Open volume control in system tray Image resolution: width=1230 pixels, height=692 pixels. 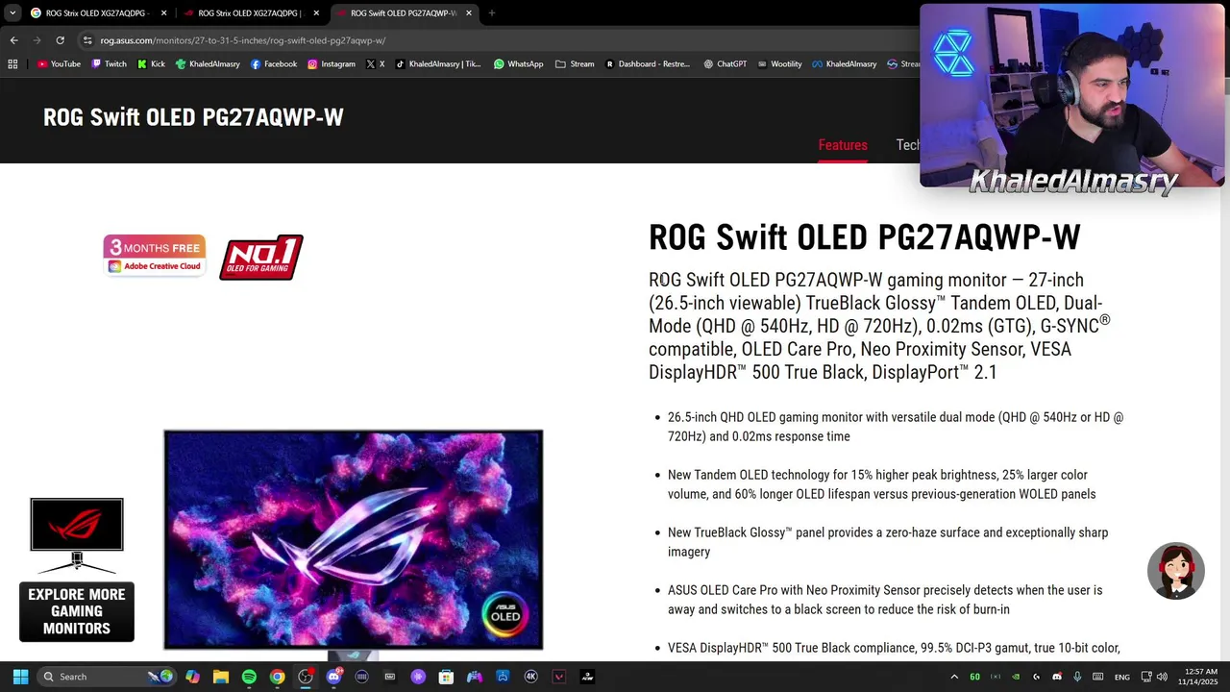coord(1162,677)
